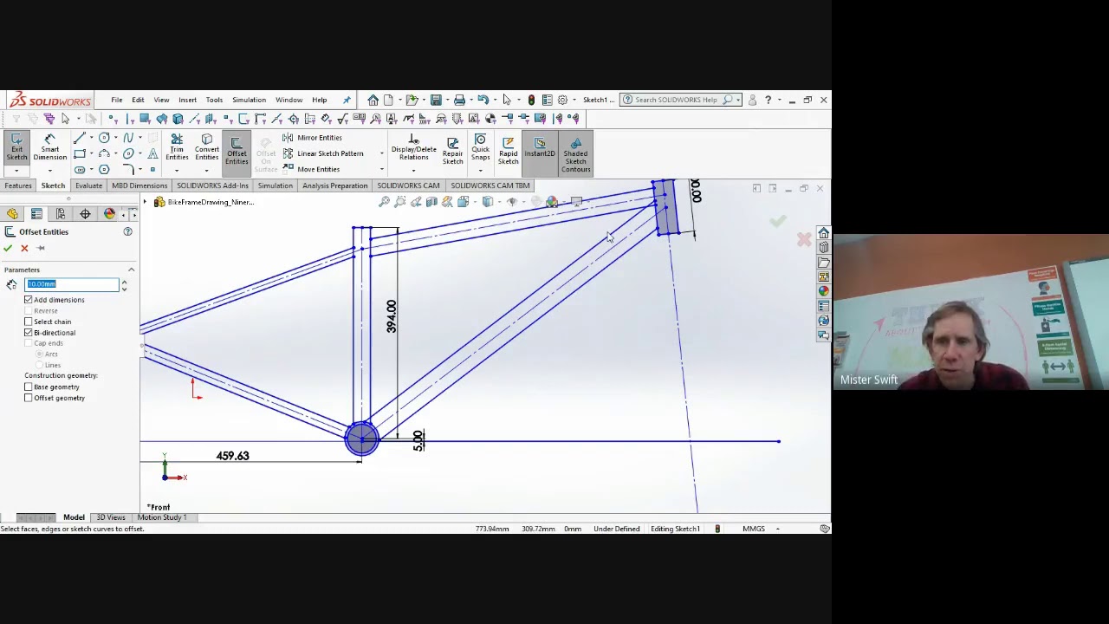This screenshot has width=1109, height=624.
Task: Click the Search SOLIDWORKS Help field
Action: click(680, 100)
